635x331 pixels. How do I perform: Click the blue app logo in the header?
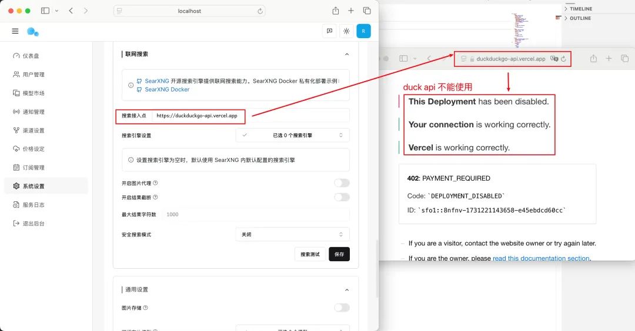pos(32,32)
